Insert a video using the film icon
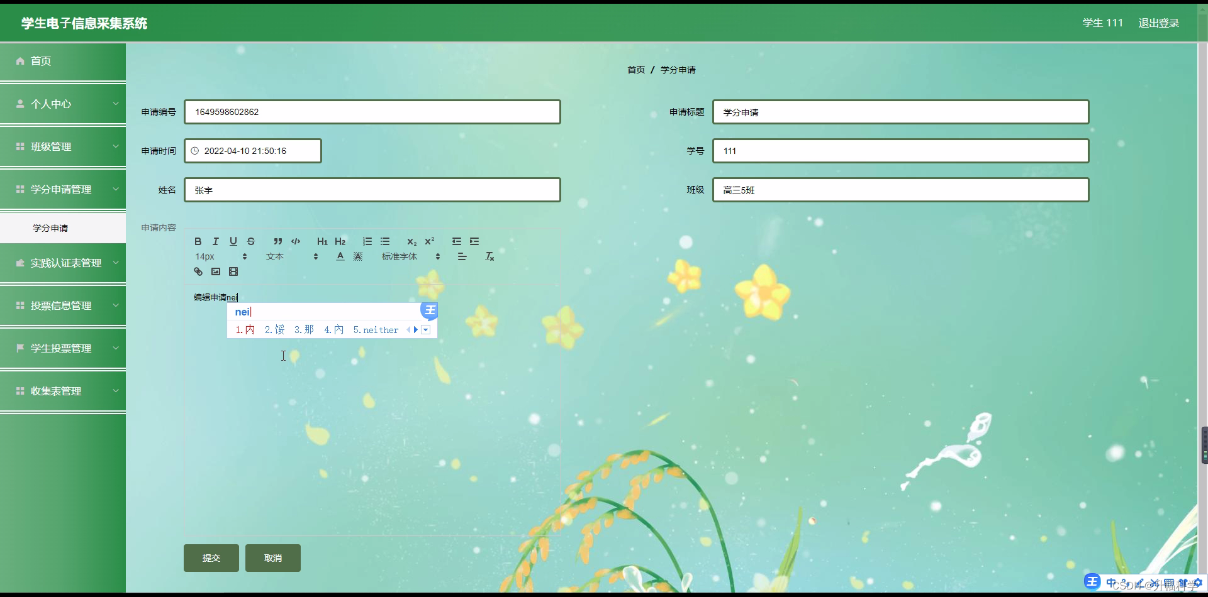Image resolution: width=1208 pixels, height=597 pixels. [x=233, y=271]
